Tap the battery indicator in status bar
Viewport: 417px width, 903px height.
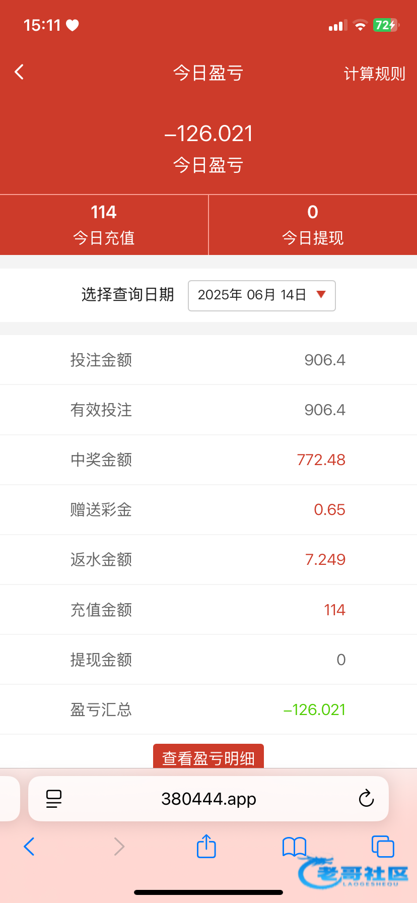(x=386, y=25)
